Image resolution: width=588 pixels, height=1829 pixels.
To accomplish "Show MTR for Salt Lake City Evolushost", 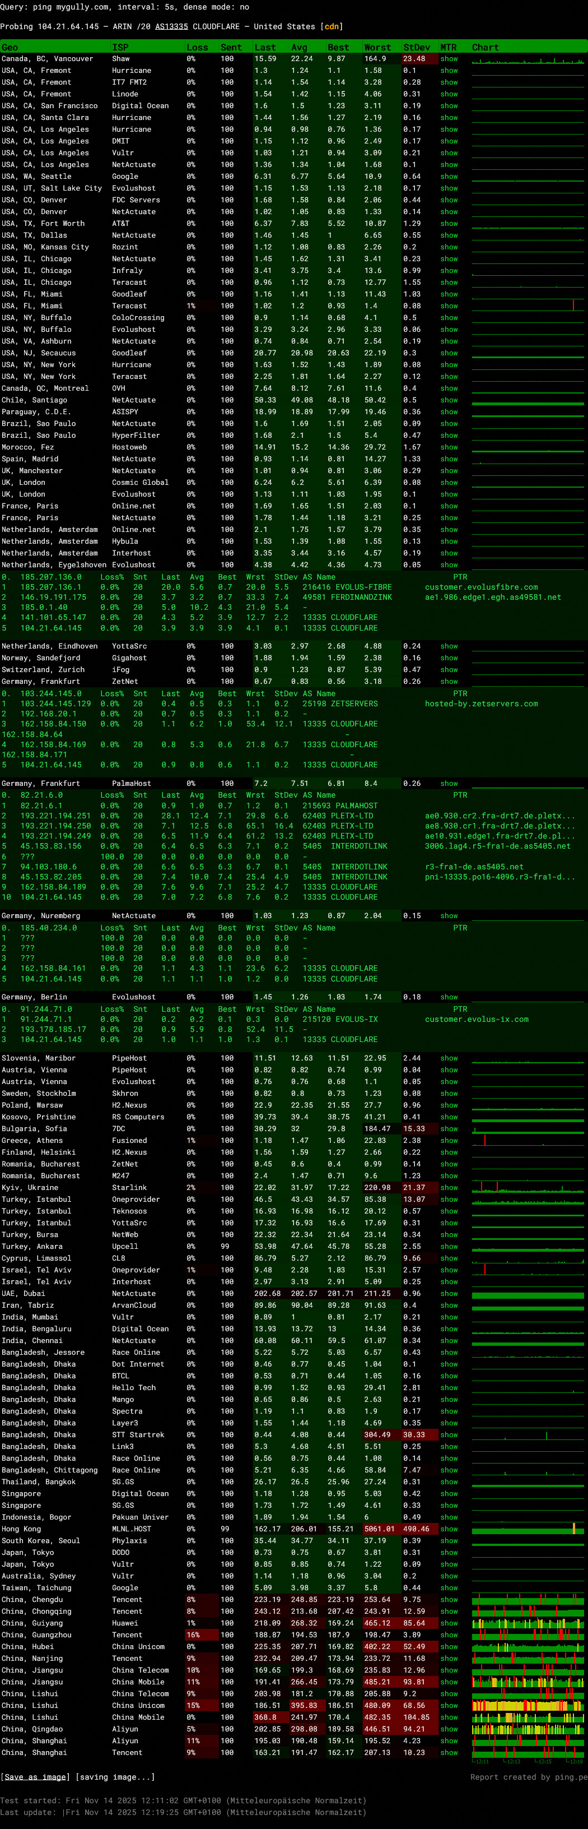I will [x=449, y=188].
